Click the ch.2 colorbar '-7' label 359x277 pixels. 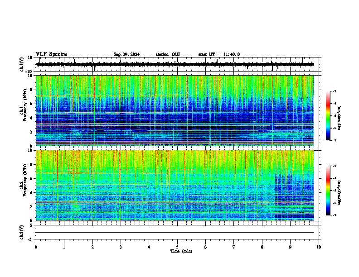[x=334, y=215]
